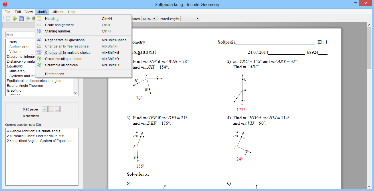
Task: Open the Desired length dropdown
Action: pos(190,19)
